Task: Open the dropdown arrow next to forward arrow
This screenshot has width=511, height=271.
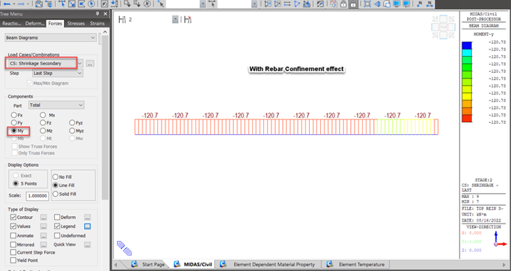Action: click(28, 4)
